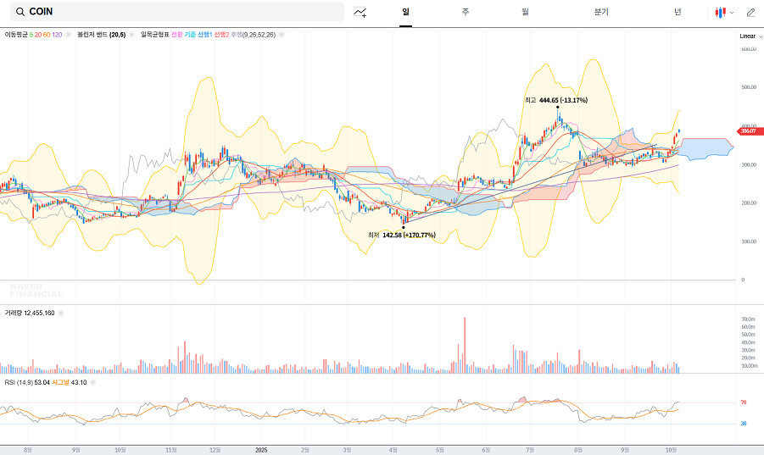The width and height of the screenshot is (764, 455).
Task: Open the add indicator chart icon
Action: coord(360,12)
